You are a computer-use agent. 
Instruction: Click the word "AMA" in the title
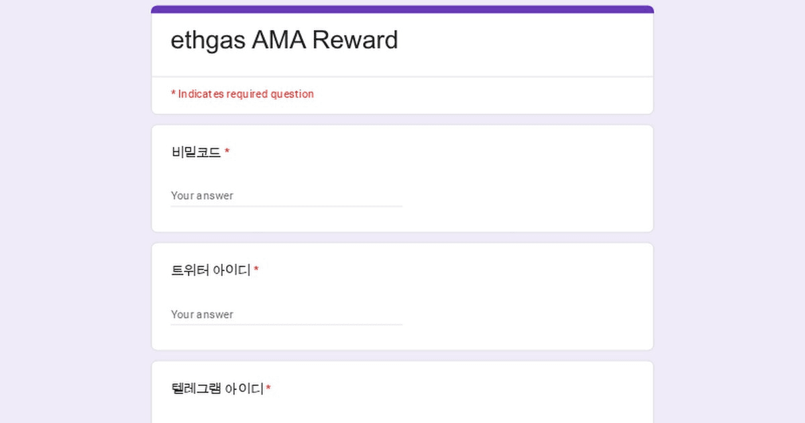click(x=278, y=40)
